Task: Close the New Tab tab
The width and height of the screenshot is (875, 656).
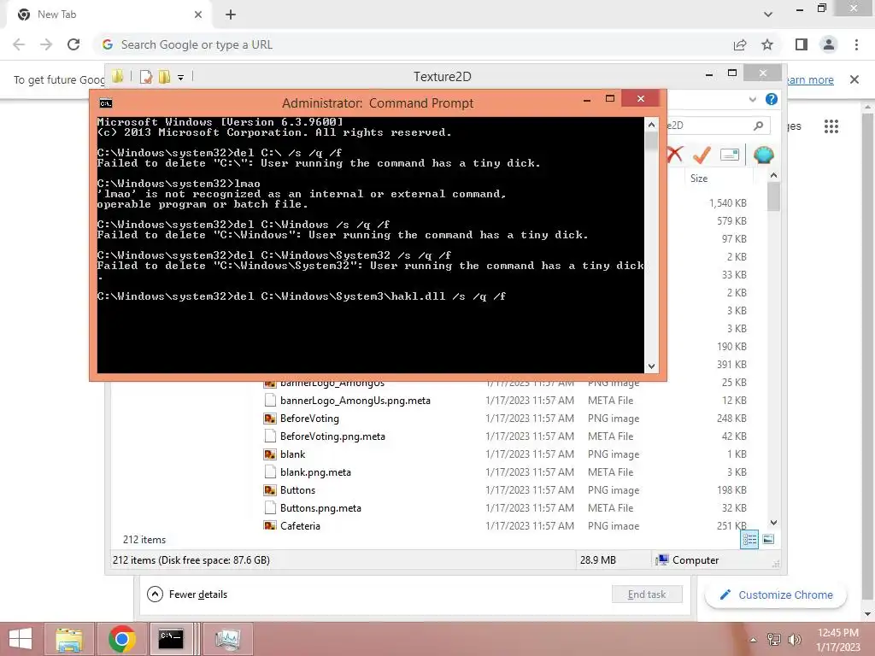Action: [x=198, y=15]
